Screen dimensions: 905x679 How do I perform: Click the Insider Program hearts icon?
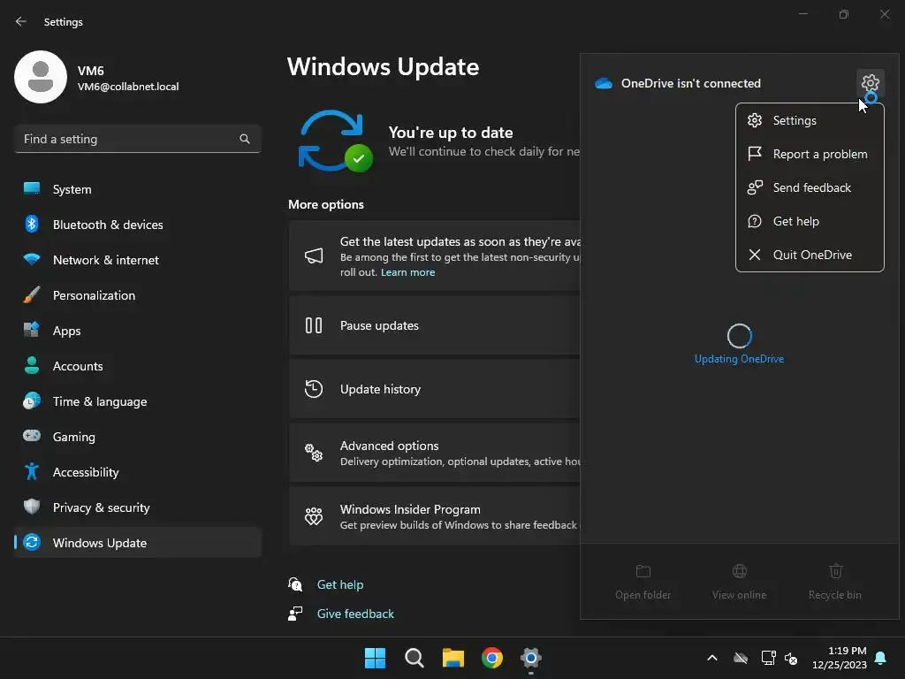(x=314, y=516)
